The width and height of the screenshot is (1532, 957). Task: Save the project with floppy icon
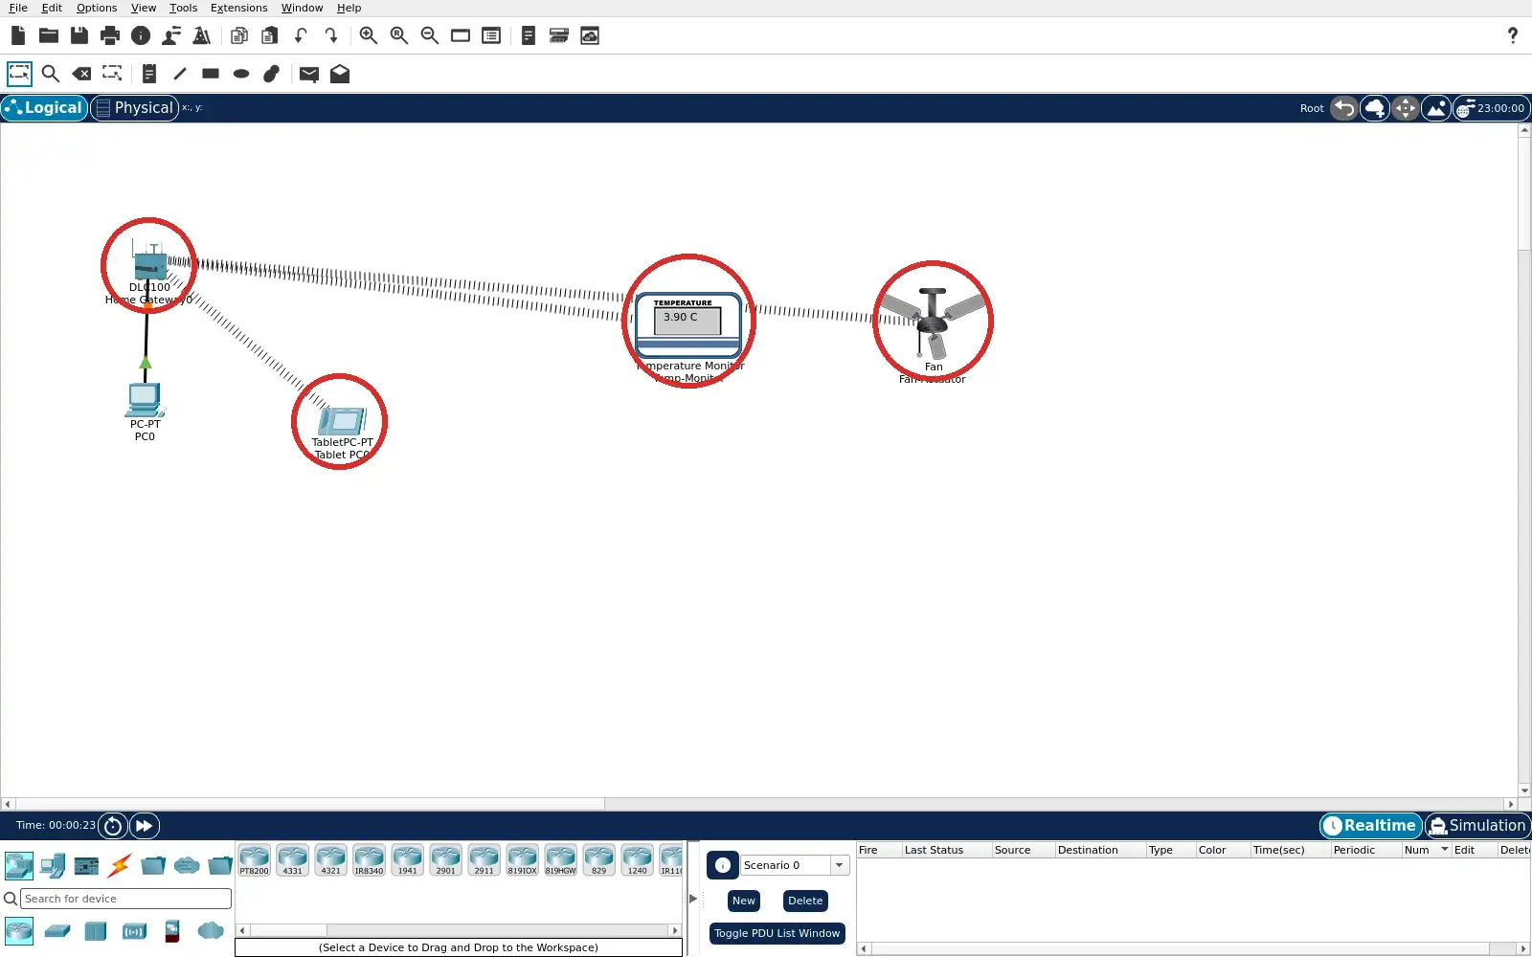pos(79,35)
